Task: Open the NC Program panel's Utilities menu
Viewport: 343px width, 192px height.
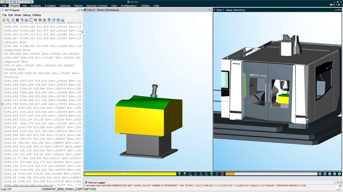Action: (36, 15)
